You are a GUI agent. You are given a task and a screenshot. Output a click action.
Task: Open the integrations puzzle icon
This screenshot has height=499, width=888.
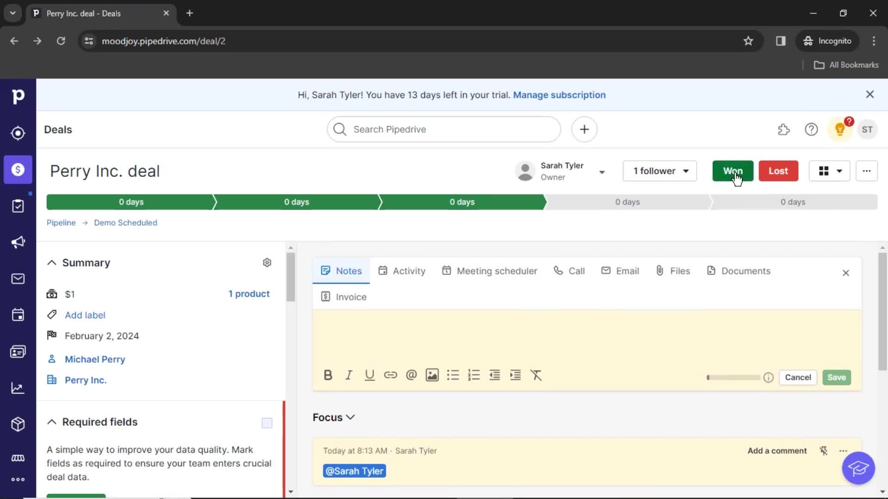(x=783, y=129)
